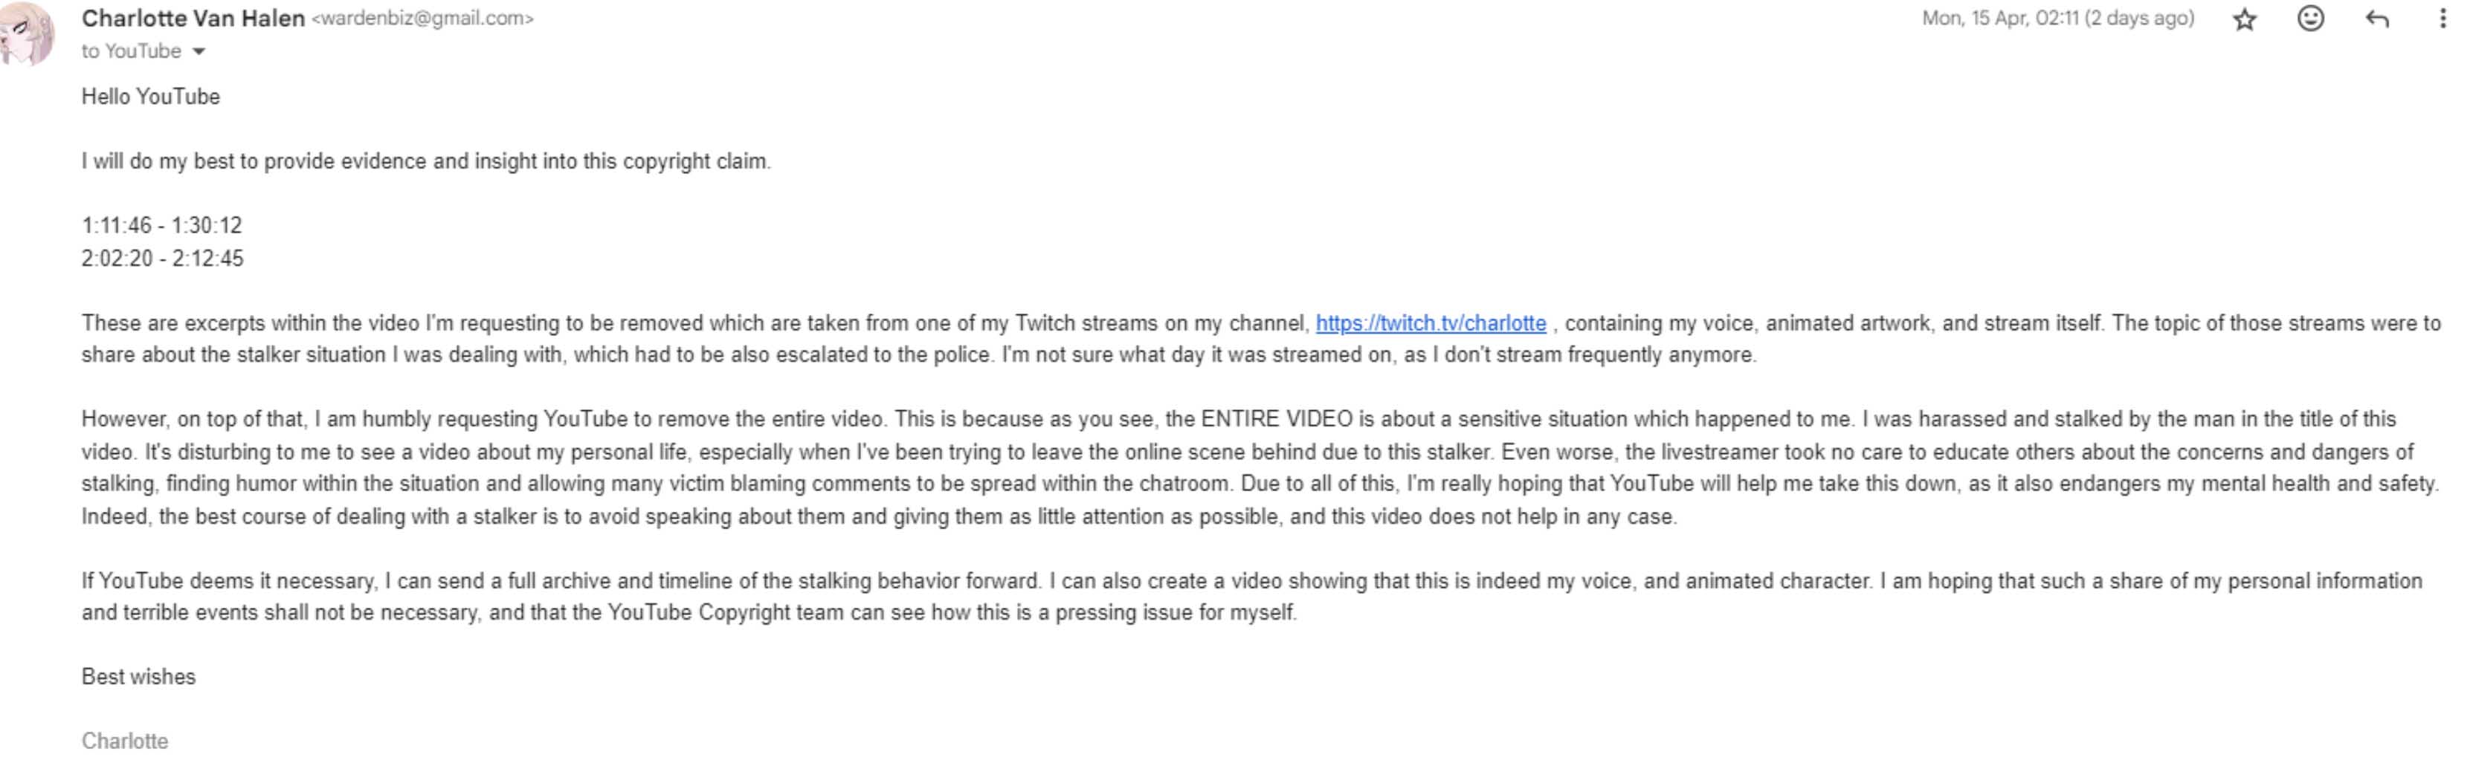Open the sender's profile avatar

26,33
